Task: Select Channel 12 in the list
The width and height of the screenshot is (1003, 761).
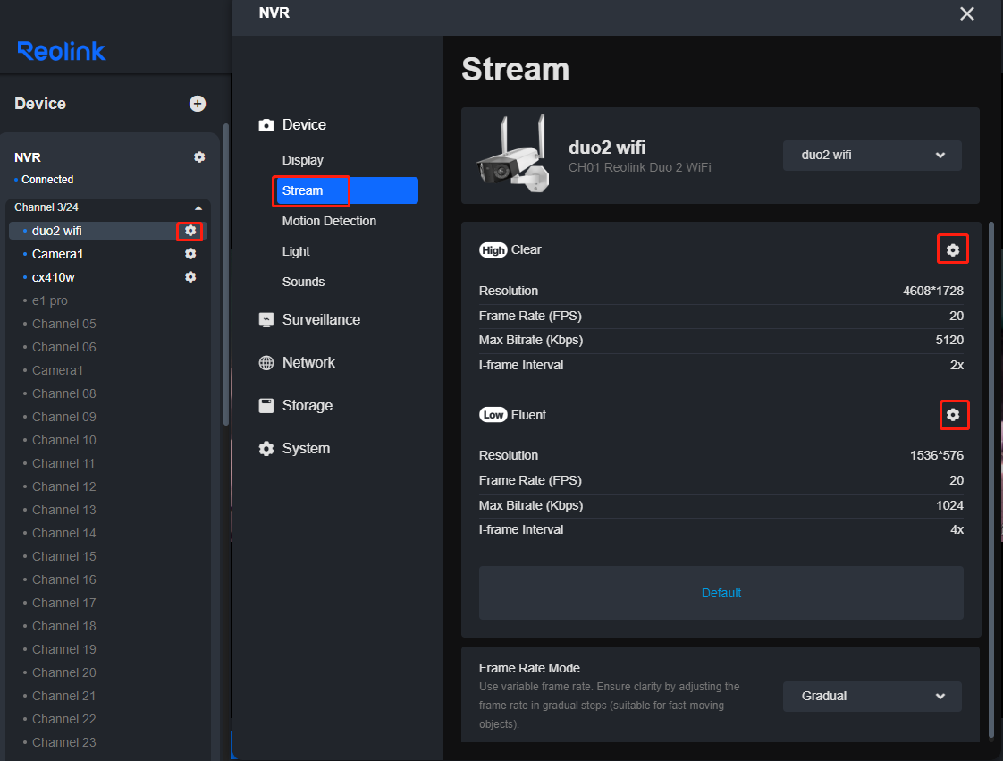Action: click(x=64, y=486)
